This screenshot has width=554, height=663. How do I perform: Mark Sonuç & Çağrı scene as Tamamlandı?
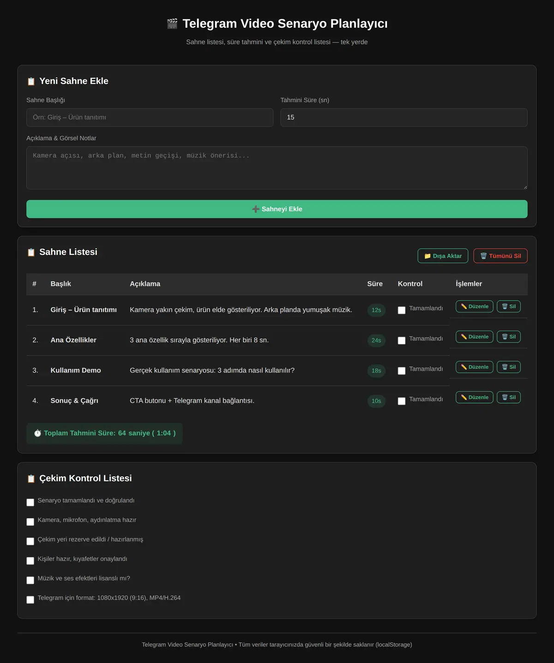(x=402, y=401)
